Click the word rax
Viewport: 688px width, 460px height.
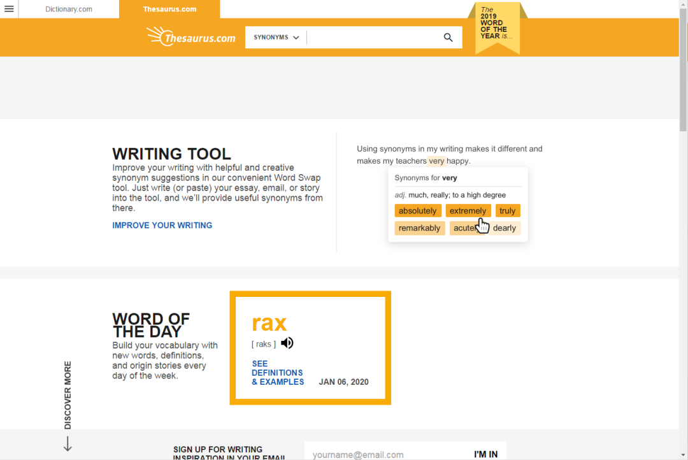[x=269, y=323]
